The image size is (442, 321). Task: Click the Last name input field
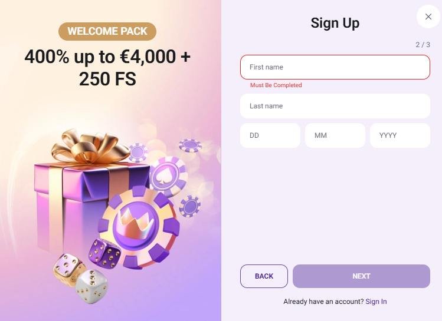pyautogui.click(x=335, y=106)
